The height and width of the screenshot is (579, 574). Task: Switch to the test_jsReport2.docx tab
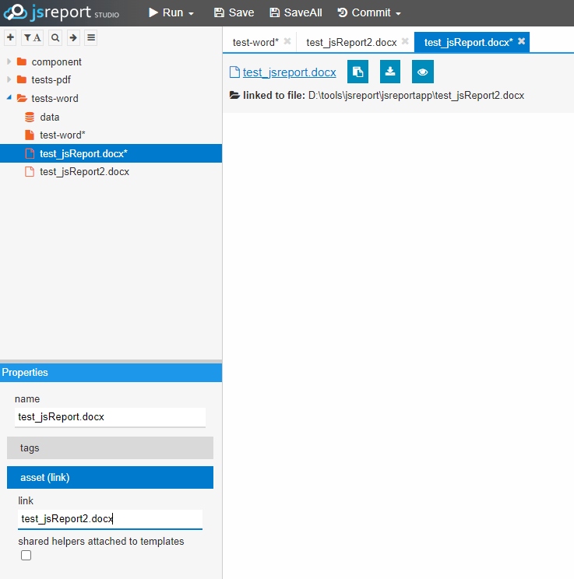pyautogui.click(x=351, y=43)
